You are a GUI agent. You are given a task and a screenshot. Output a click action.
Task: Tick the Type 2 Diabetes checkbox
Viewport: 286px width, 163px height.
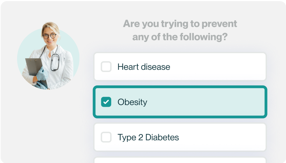pos(106,138)
